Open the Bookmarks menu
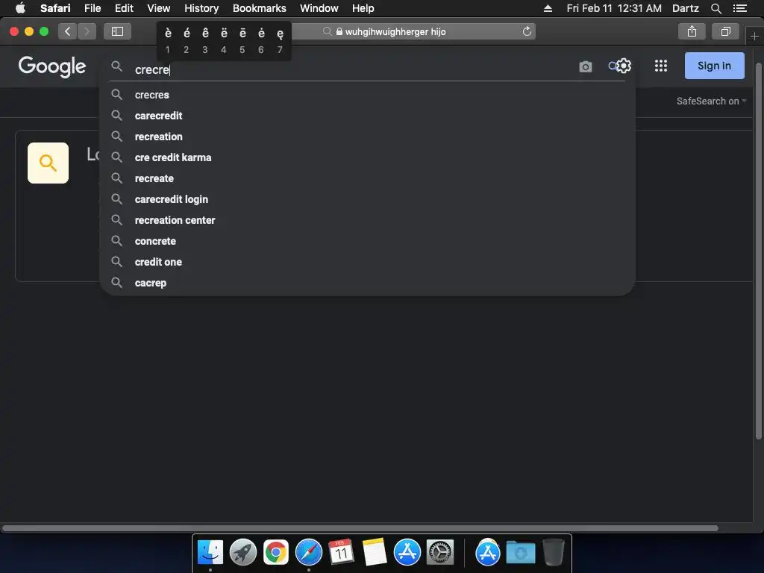 [x=259, y=8]
